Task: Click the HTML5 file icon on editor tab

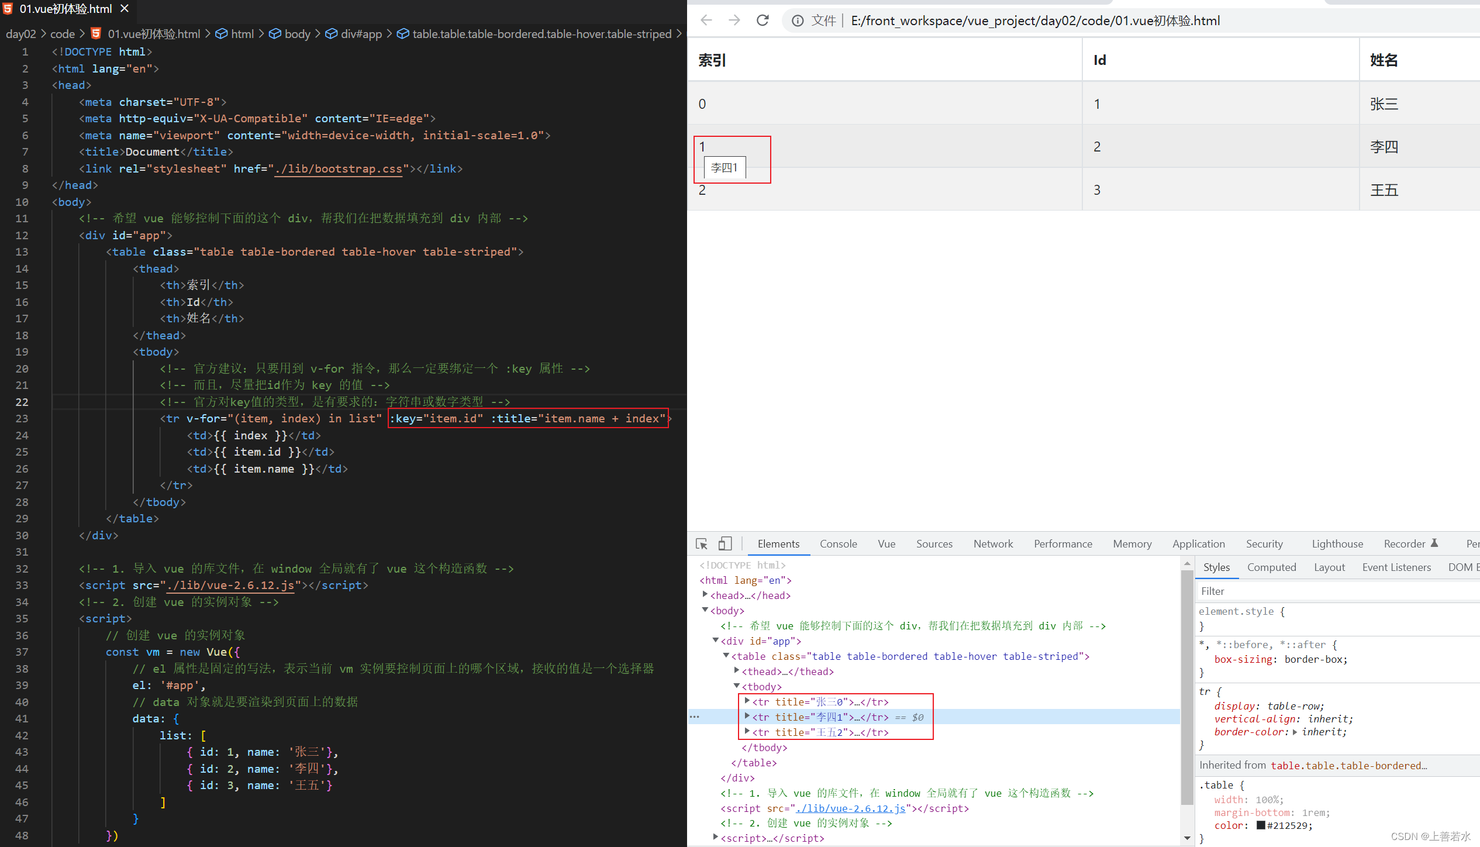Action: [x=8, y=9]
